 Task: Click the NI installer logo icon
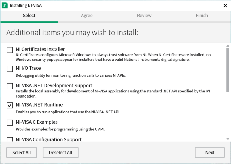point(5,5)
